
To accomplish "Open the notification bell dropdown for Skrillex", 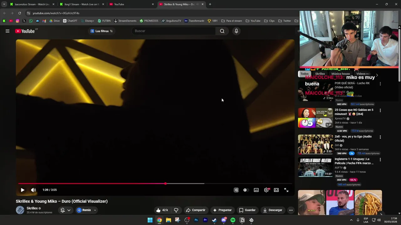I will pyautogui.click(x=65, y=210).
